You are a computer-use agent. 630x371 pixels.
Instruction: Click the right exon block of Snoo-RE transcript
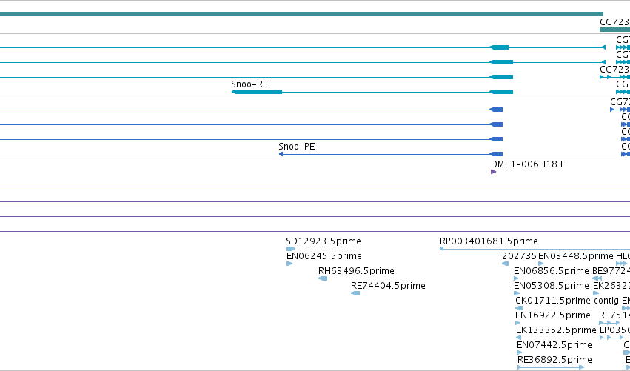pyautogui.click(x=501, y=92)
